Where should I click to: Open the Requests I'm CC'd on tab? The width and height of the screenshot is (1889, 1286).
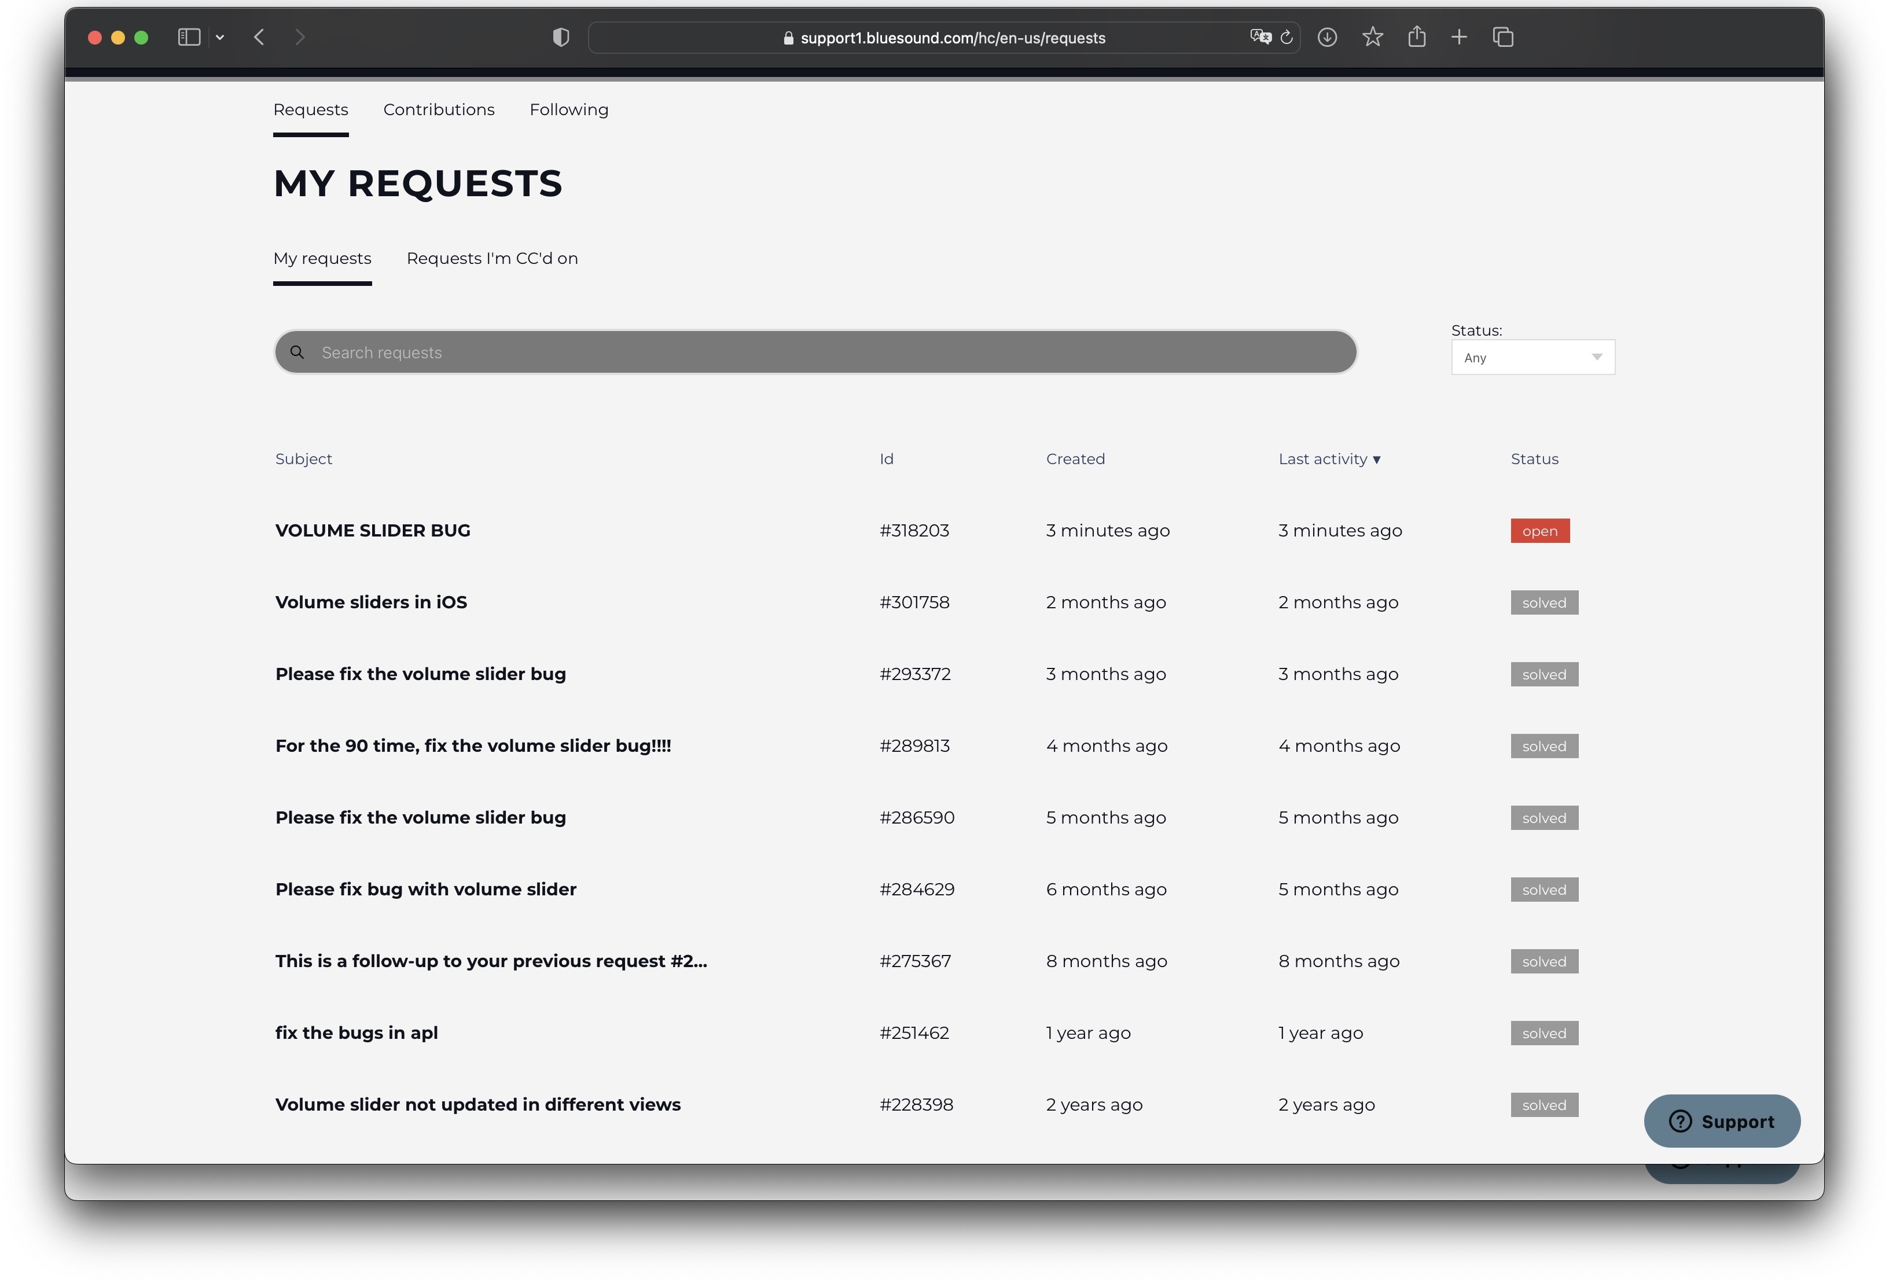pyautogui.click(x=492, y=259)
